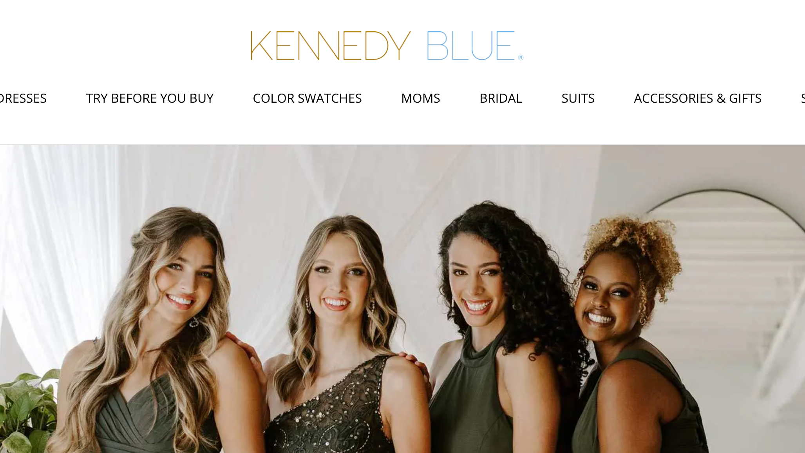Click the Kennedy Blue logo
This screenshot has width=805, height=453.
[387, 46]
